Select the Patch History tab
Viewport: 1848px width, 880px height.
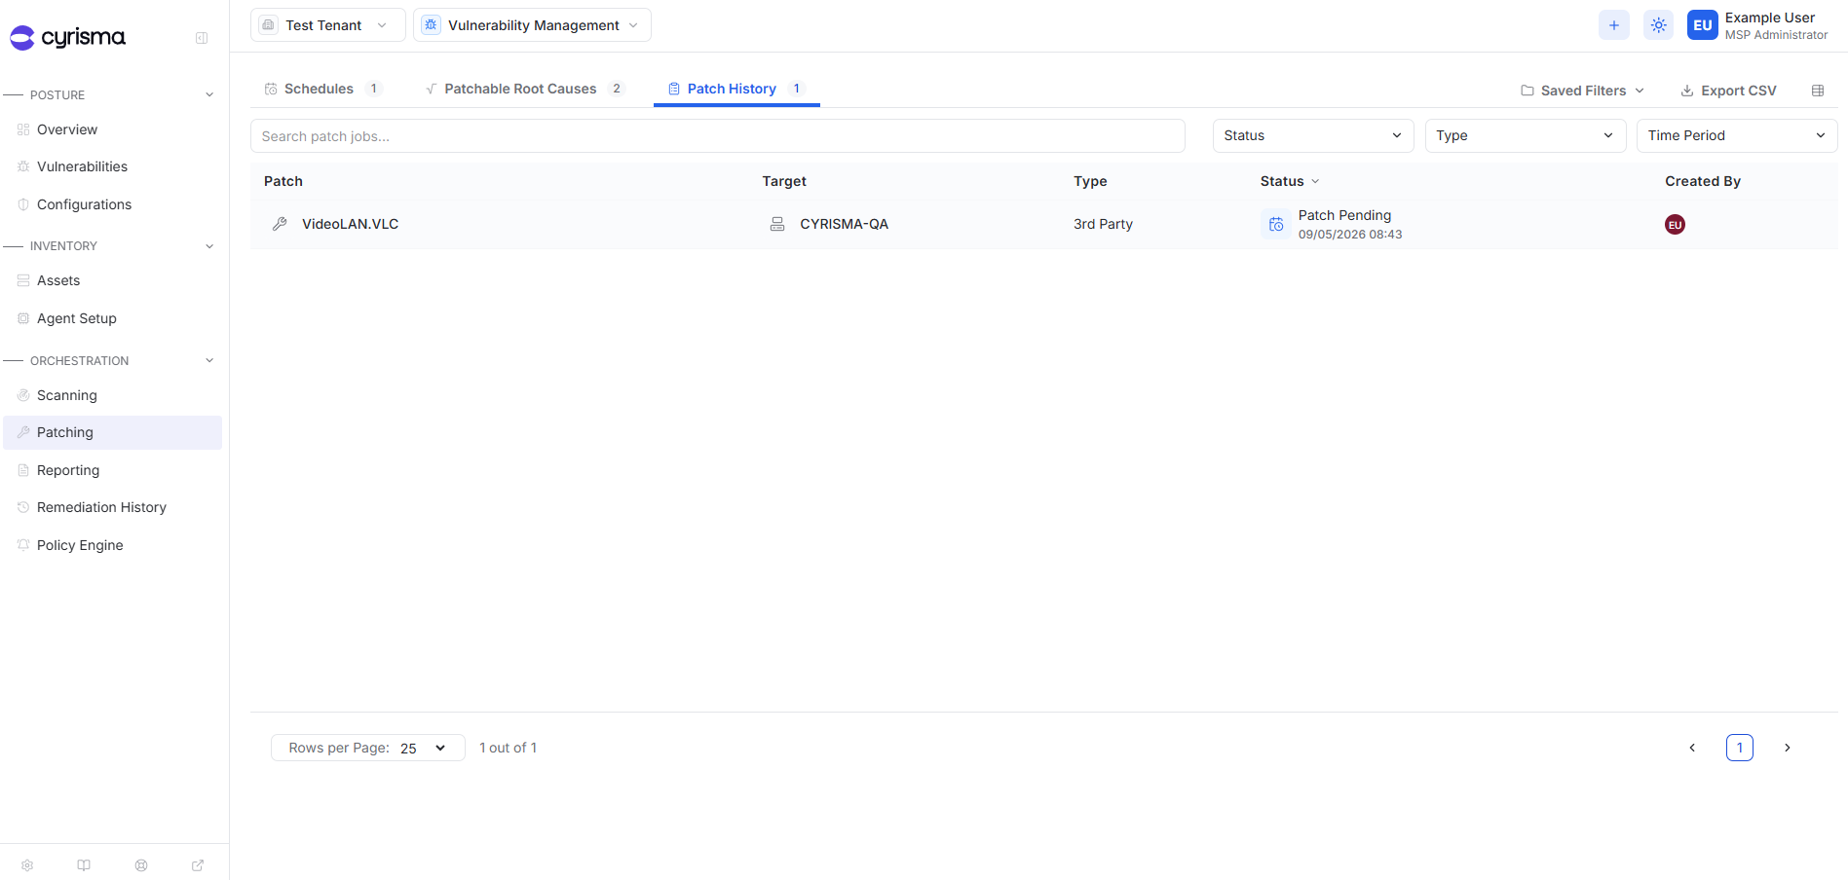pos(736,89)
